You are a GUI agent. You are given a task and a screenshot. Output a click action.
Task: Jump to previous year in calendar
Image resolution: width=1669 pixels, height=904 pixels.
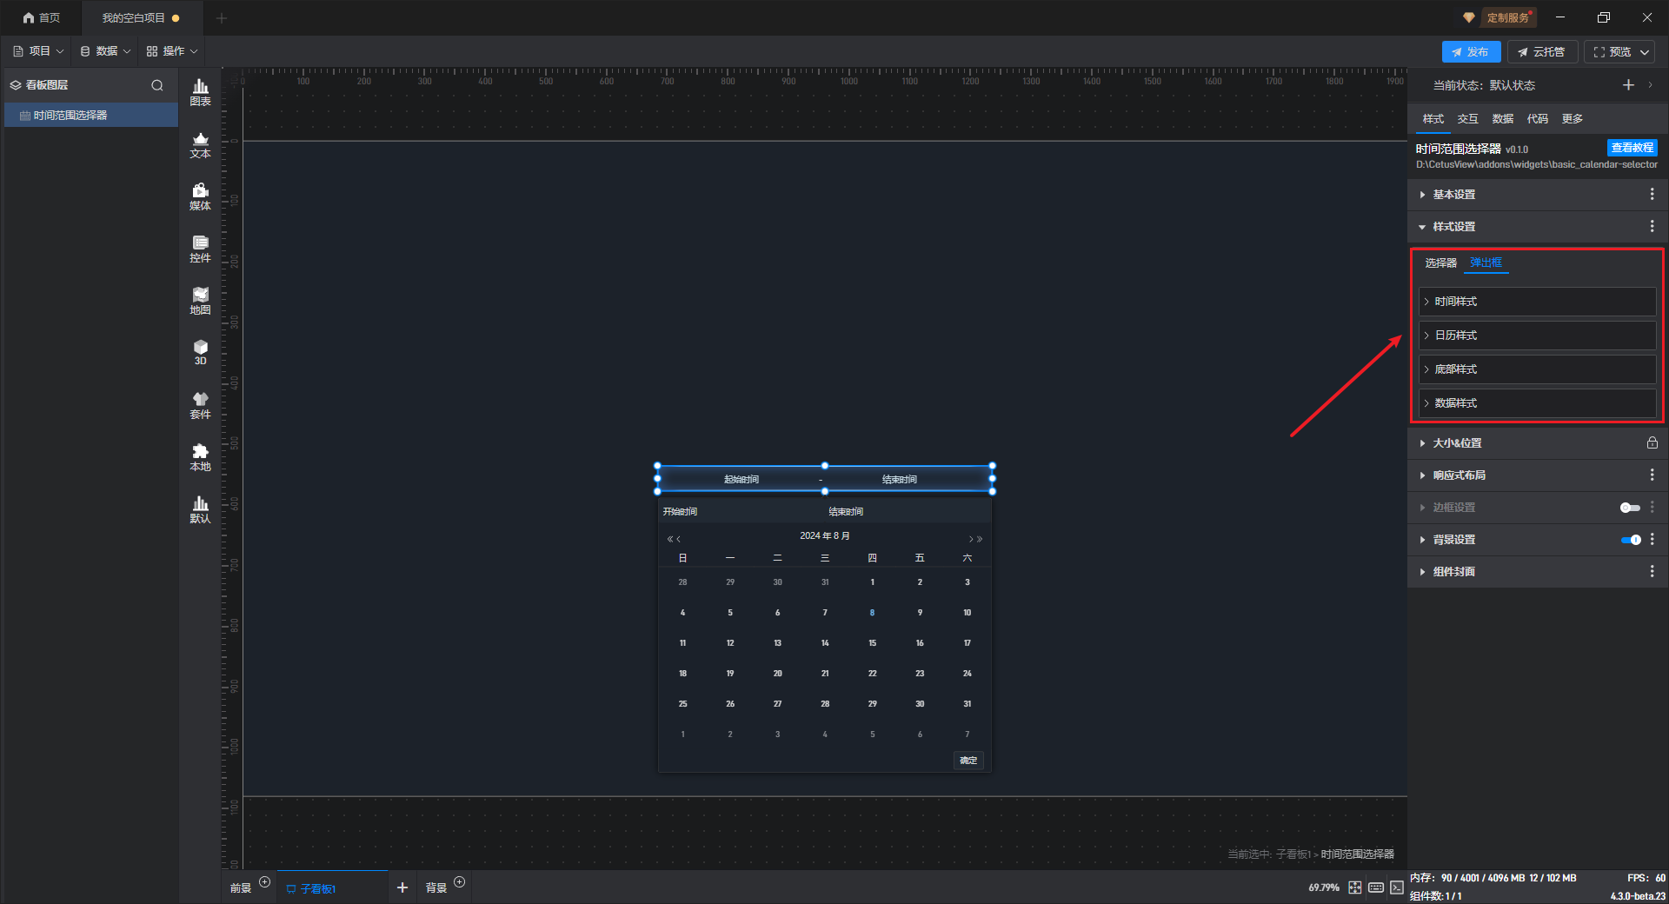[670, 539]
